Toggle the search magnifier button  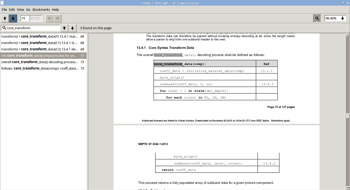(317, 18)
